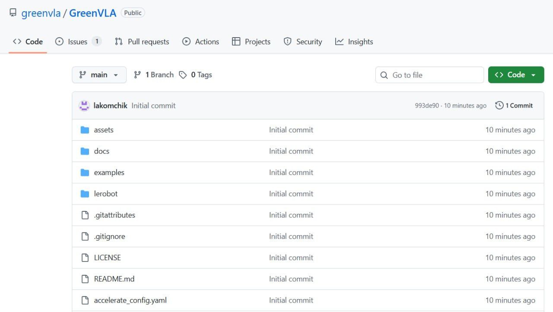Focus the Go to file search field
553x312 pixels.
tap(429, 75)
